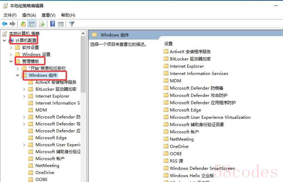Click Internet Explorer folder icon in settings list
This screenshot has width=283, height=182.
click(166, 66)
